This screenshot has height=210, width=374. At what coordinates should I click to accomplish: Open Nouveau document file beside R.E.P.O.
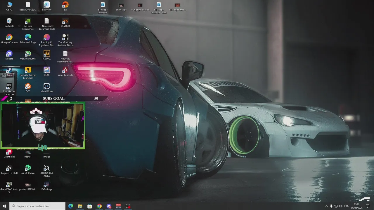(x=65, y=57)
